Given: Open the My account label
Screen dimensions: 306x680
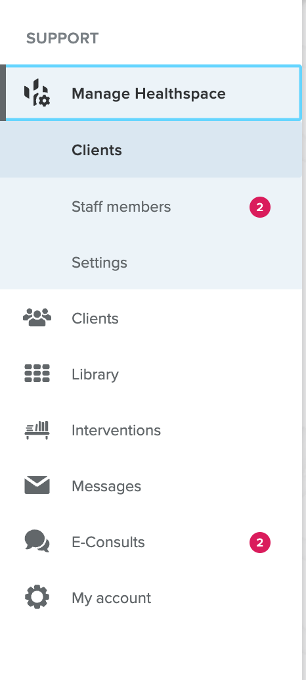Looking at the screenshot, I should tap(111, 598).
